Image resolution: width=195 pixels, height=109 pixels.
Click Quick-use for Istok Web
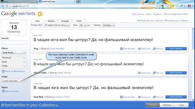[x=144, y=97]
